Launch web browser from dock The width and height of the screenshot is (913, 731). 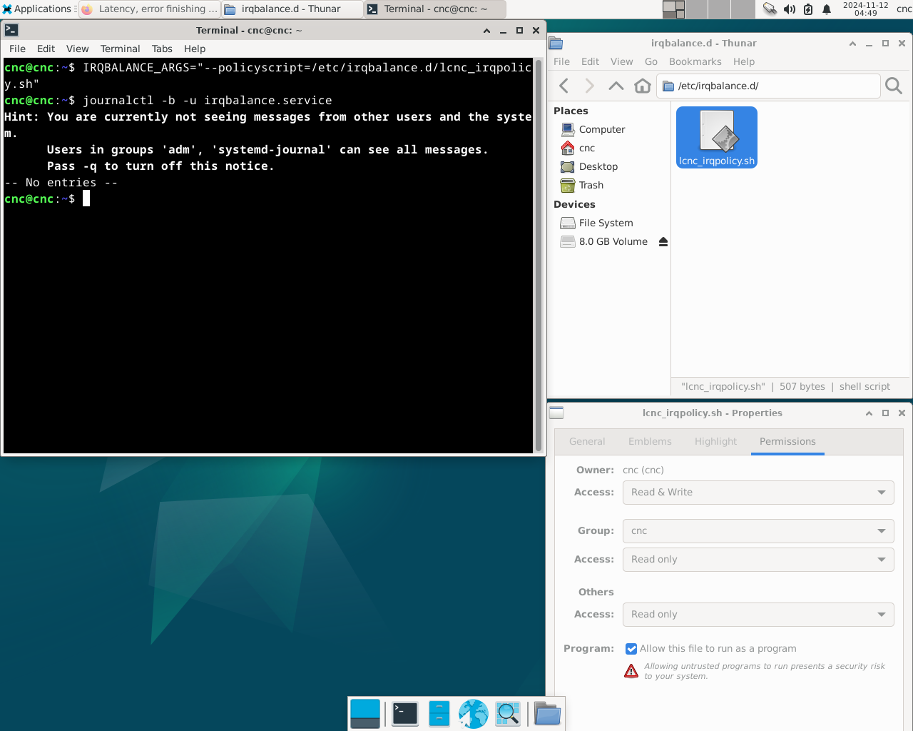click(473, 713)
